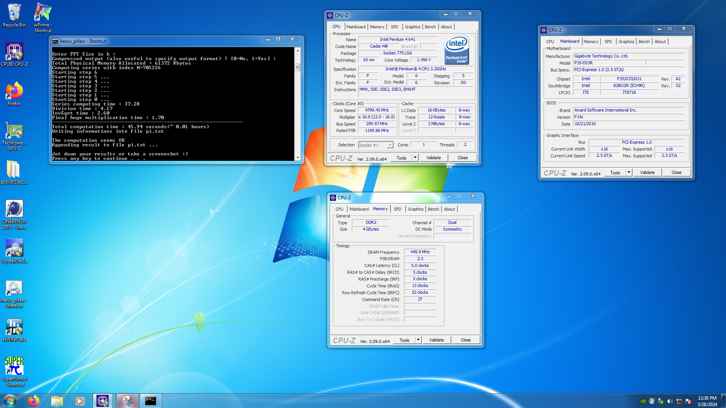This screenshot has width=726, height=408.
Task: Switch to Snipping Tool taskbar button
Action: tap(127, 401)
